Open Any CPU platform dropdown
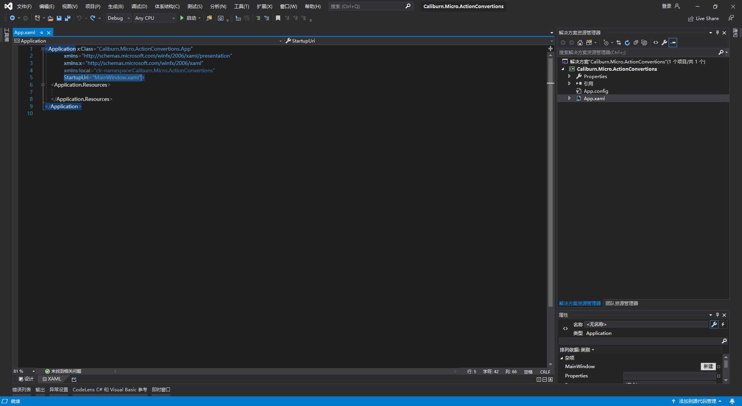 155,18
